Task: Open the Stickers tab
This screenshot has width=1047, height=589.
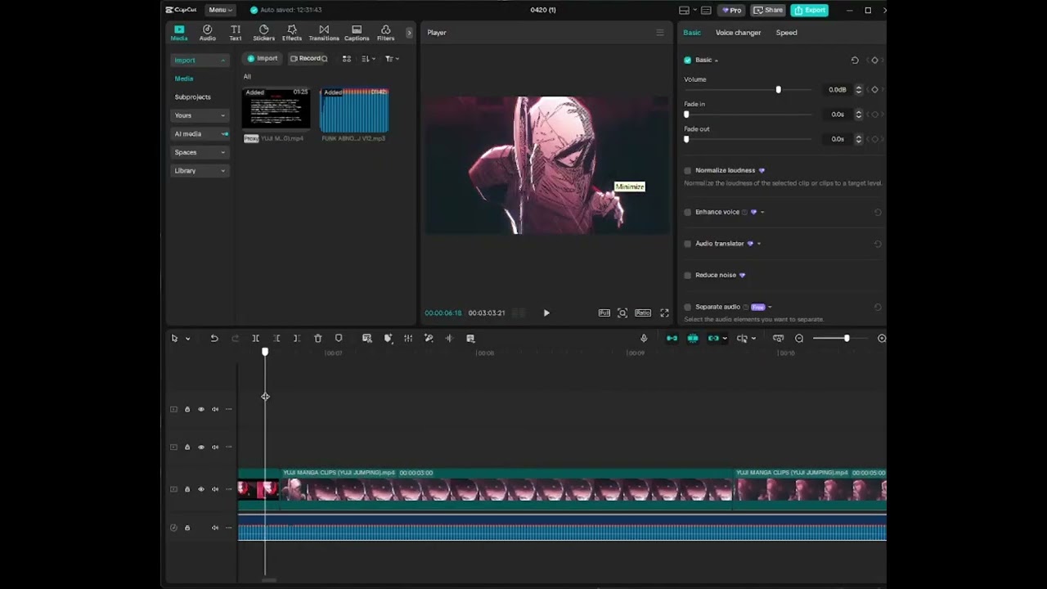Action: [263, 33]
